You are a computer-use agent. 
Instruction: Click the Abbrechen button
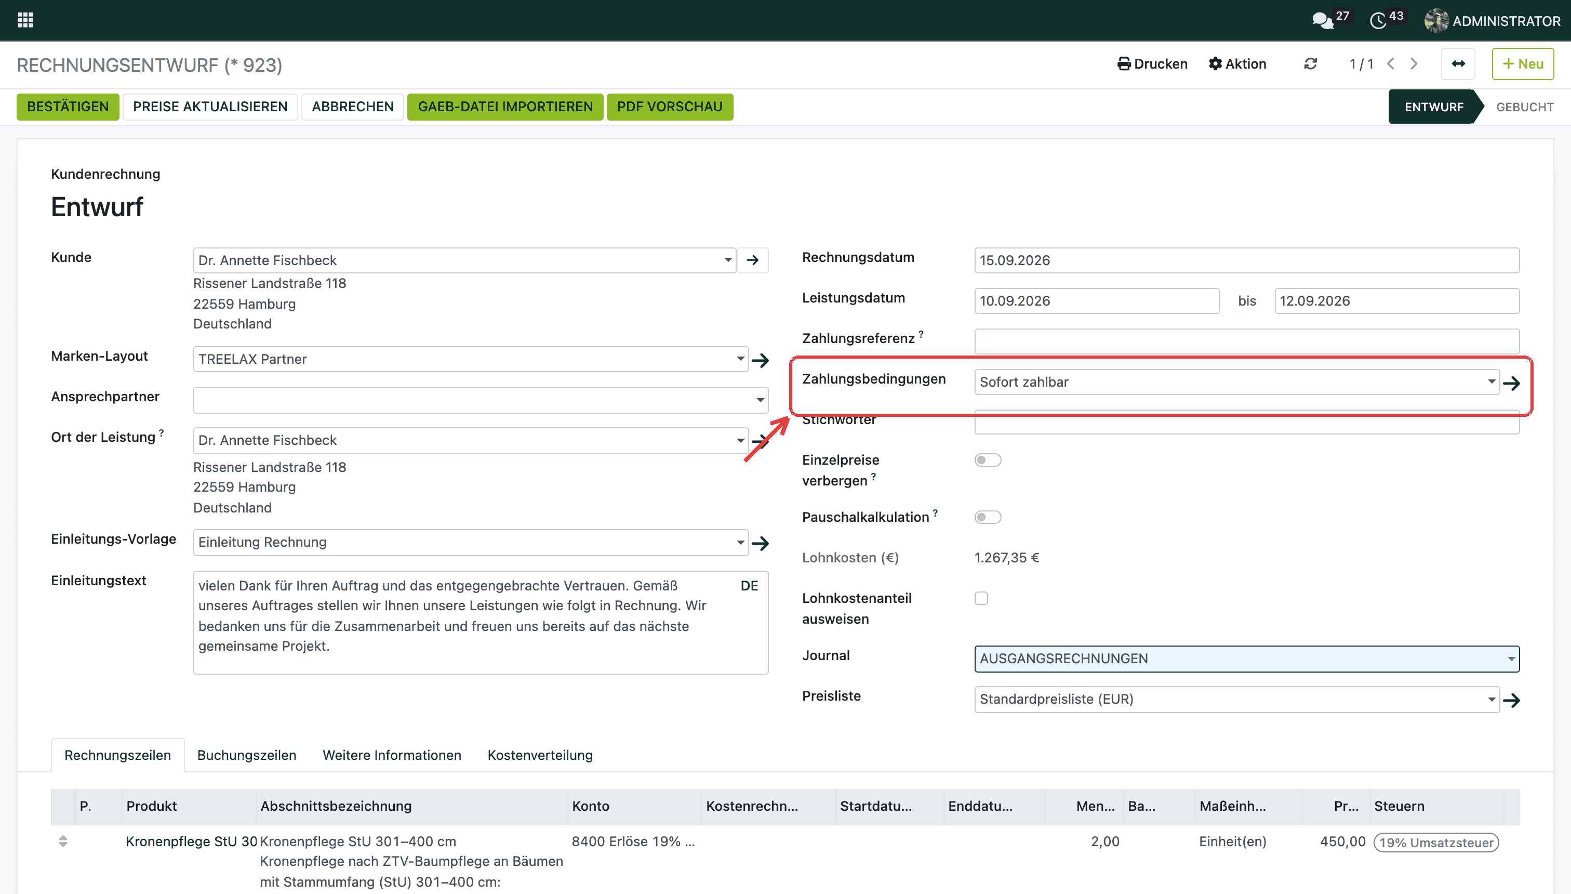[x=353, y=107]
